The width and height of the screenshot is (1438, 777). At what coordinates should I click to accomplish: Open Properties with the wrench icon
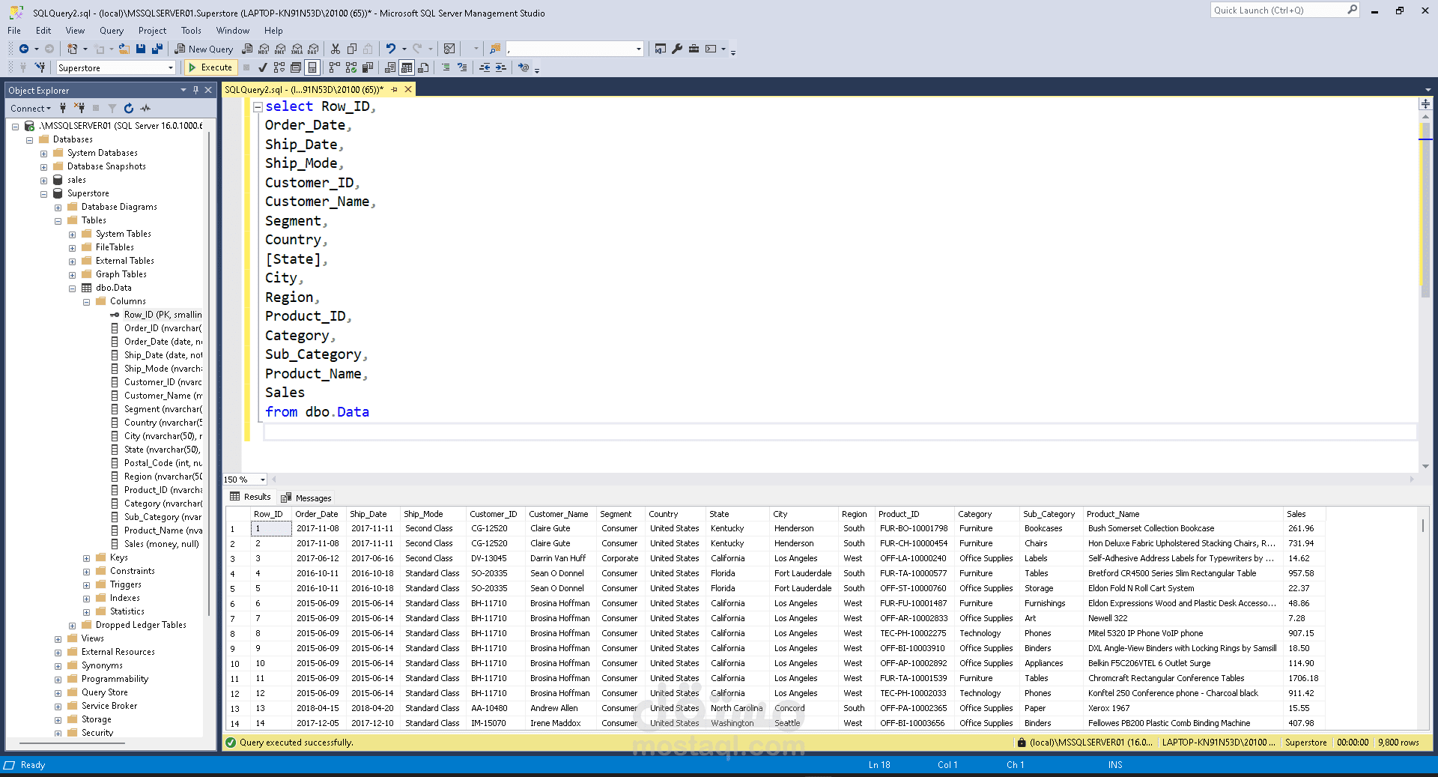(x=677, y=49)
